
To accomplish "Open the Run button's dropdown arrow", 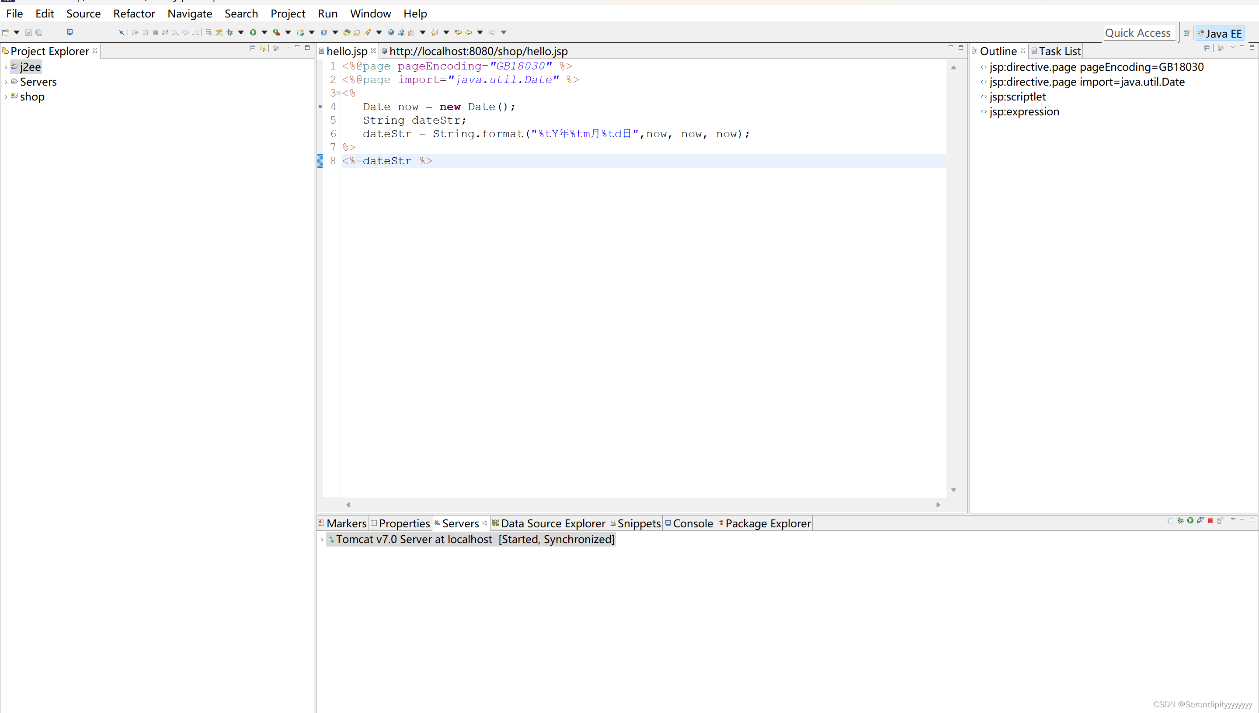I will coord(264,32).
